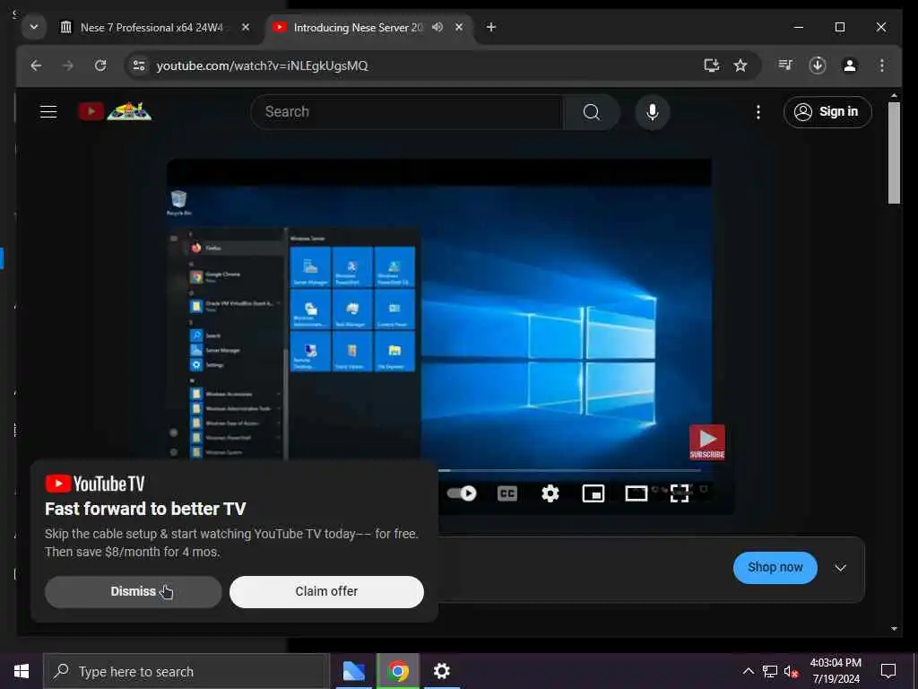918x689 pixels.
Task: Open video settings gear
Action: tap(550, 493)
